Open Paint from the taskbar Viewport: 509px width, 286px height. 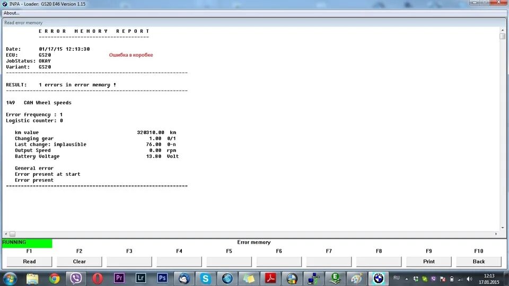click(x=357, y=279)
